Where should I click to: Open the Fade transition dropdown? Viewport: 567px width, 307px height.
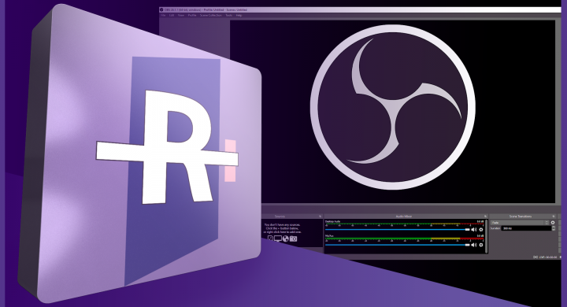[x=520, y=223]
